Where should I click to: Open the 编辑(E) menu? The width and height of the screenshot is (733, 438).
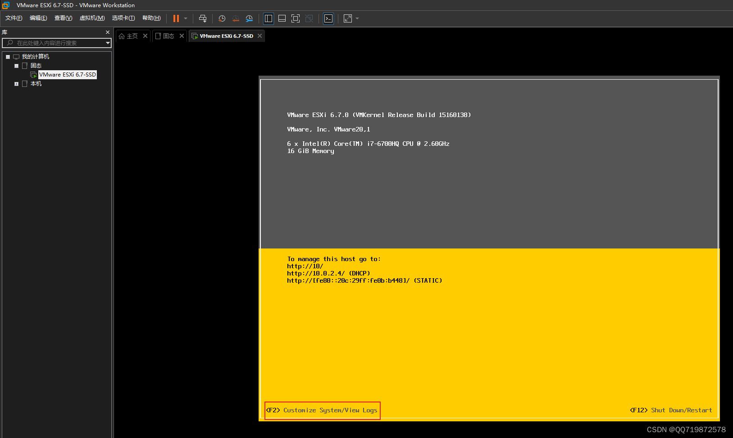pyautogui.click(x=38, y=18)
